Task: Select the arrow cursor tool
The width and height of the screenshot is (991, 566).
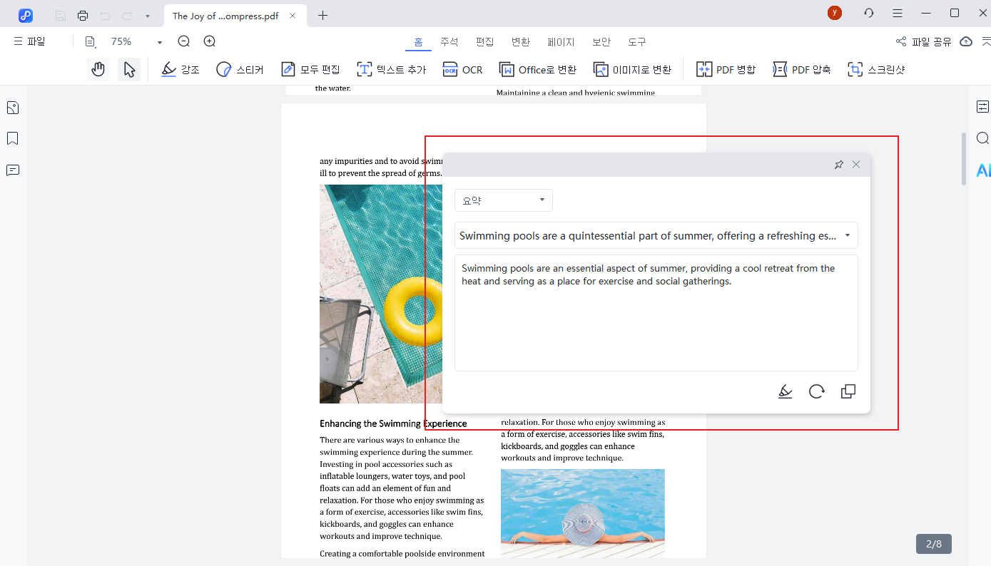Action: click(x=129, y=69)
